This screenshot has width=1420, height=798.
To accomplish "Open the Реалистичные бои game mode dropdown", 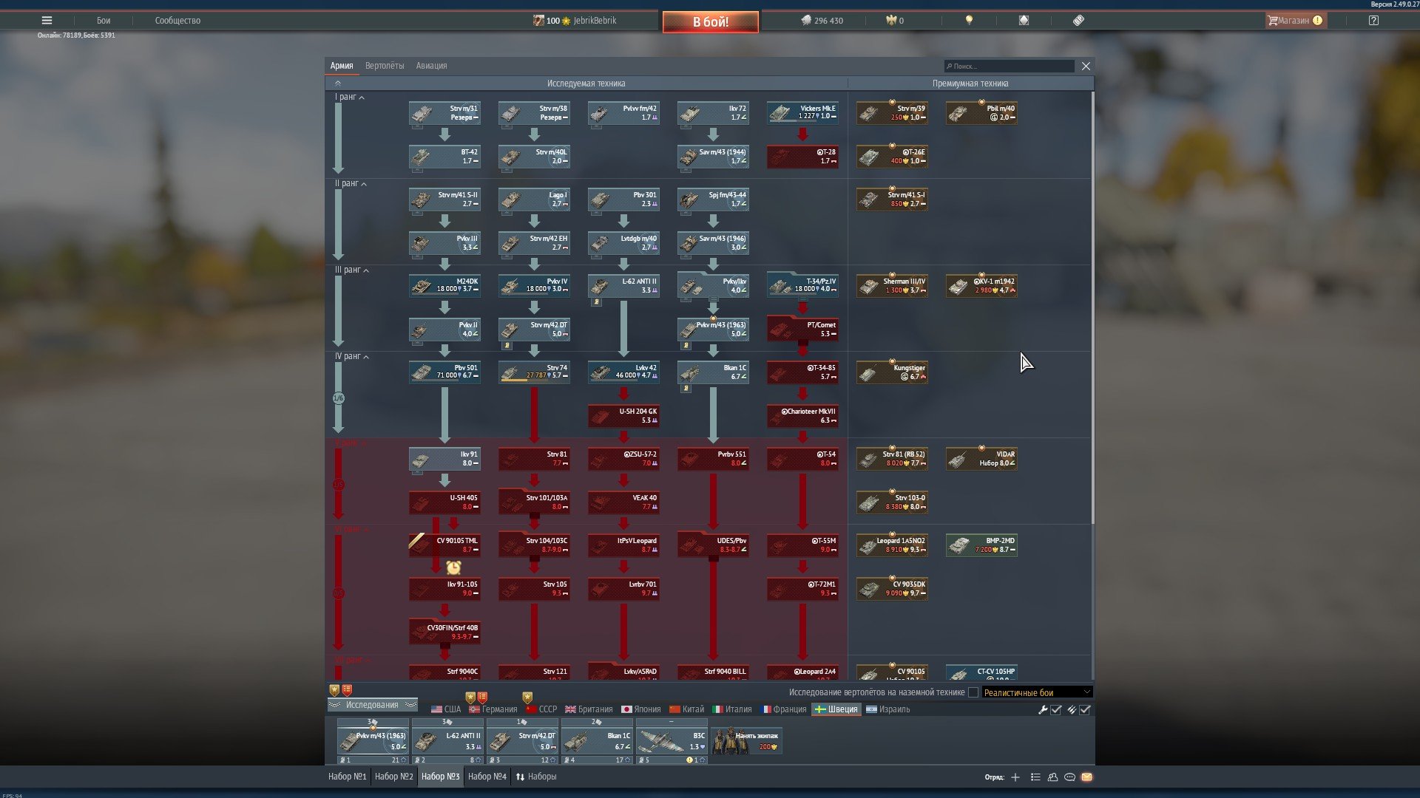I will (1036, 692).
